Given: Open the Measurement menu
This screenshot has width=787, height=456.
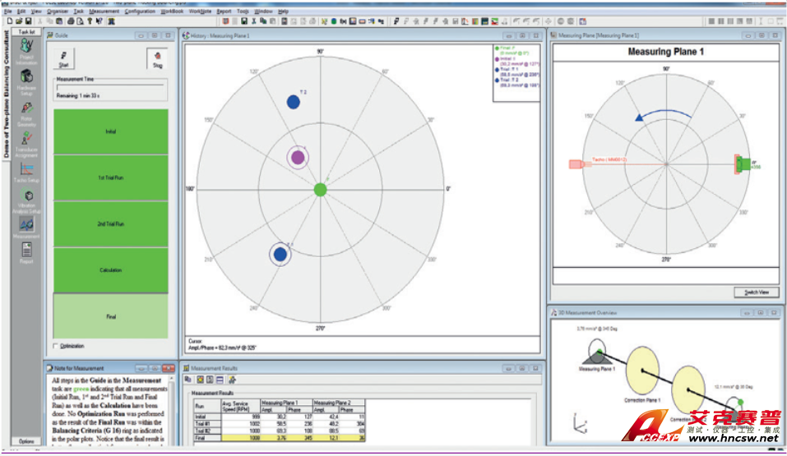Looking at the screenshot, I should (x=104, y=12).
